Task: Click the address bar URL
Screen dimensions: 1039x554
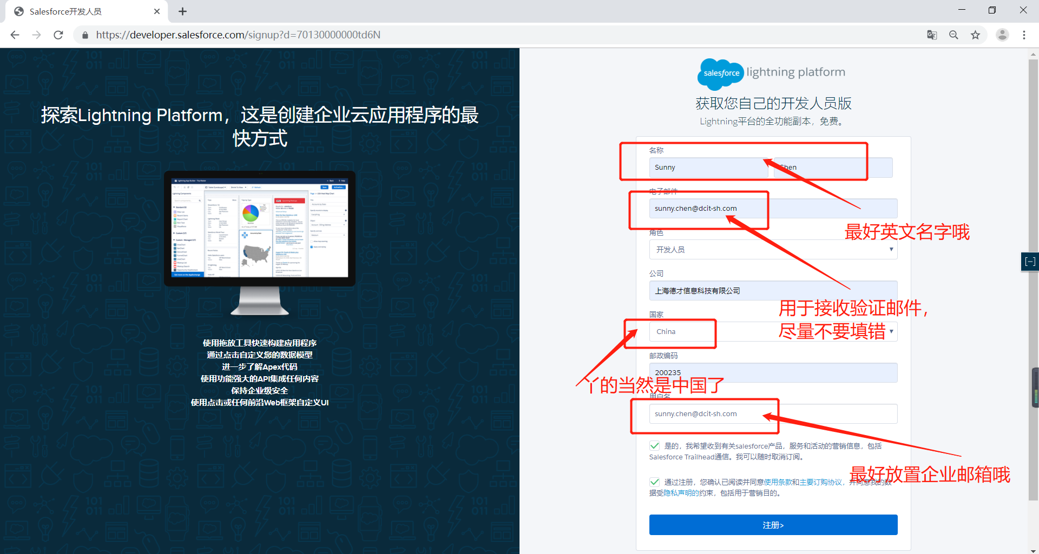Action: [x=238, y=35]
